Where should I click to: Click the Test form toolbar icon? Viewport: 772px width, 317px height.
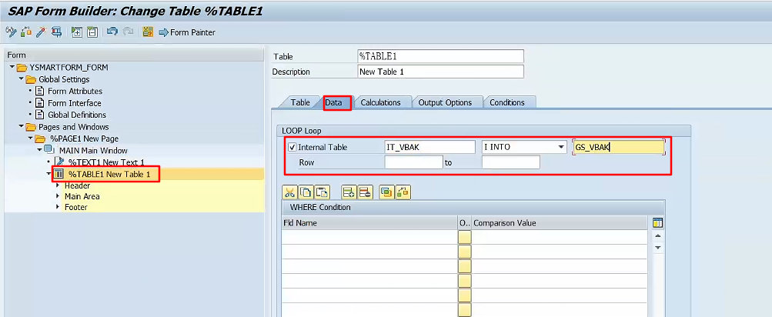pyautogui.click(x=56, y=32)
